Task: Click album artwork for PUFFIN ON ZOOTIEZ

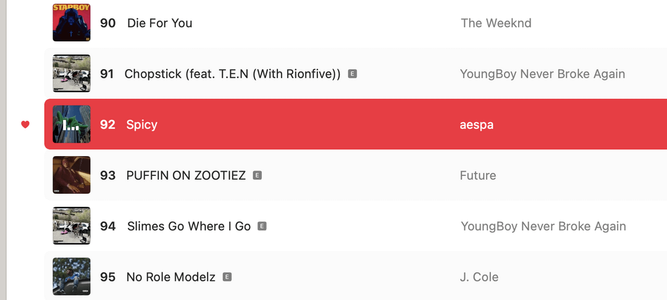Action: click(72, 175)
